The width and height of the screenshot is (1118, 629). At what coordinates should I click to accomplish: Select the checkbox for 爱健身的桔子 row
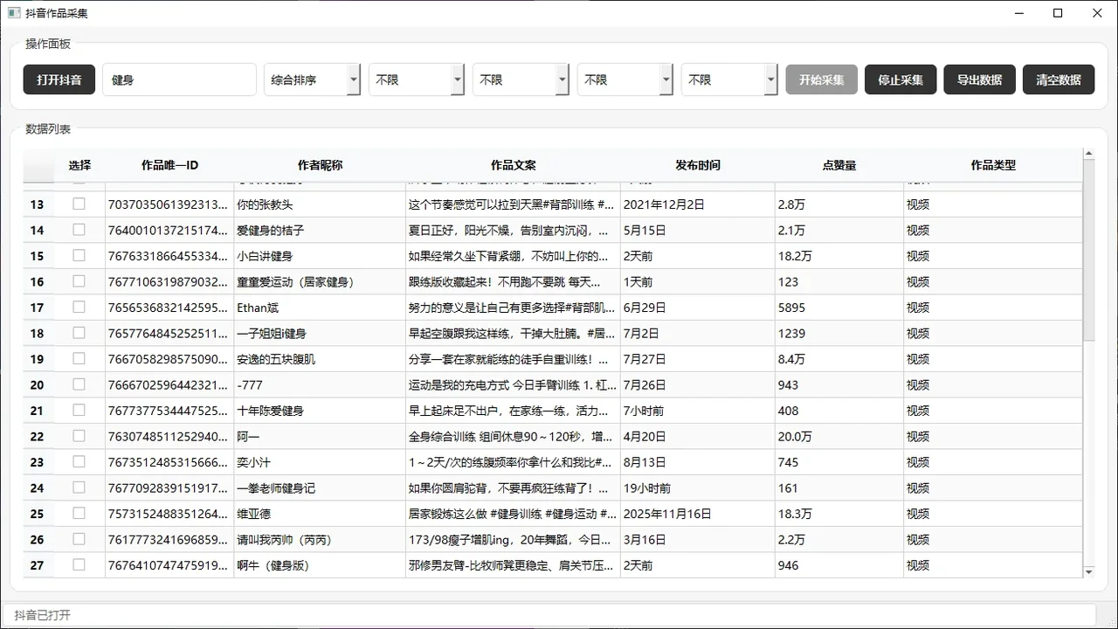(79, 230)
